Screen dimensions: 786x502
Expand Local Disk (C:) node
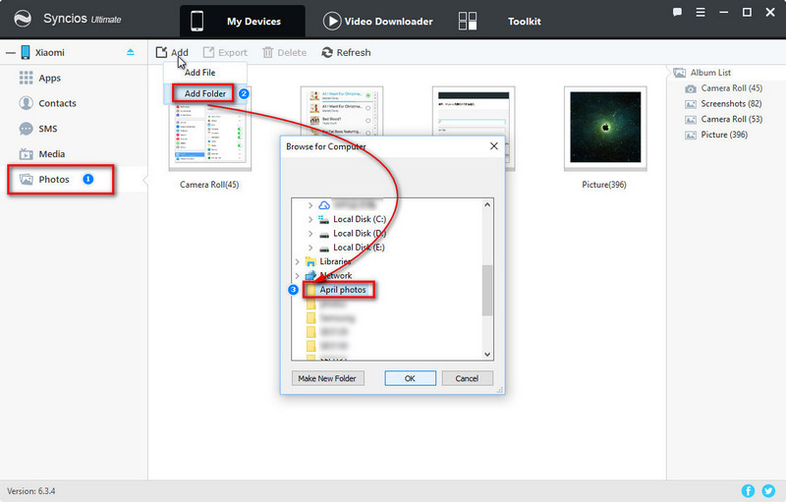[x=310, y=219]
